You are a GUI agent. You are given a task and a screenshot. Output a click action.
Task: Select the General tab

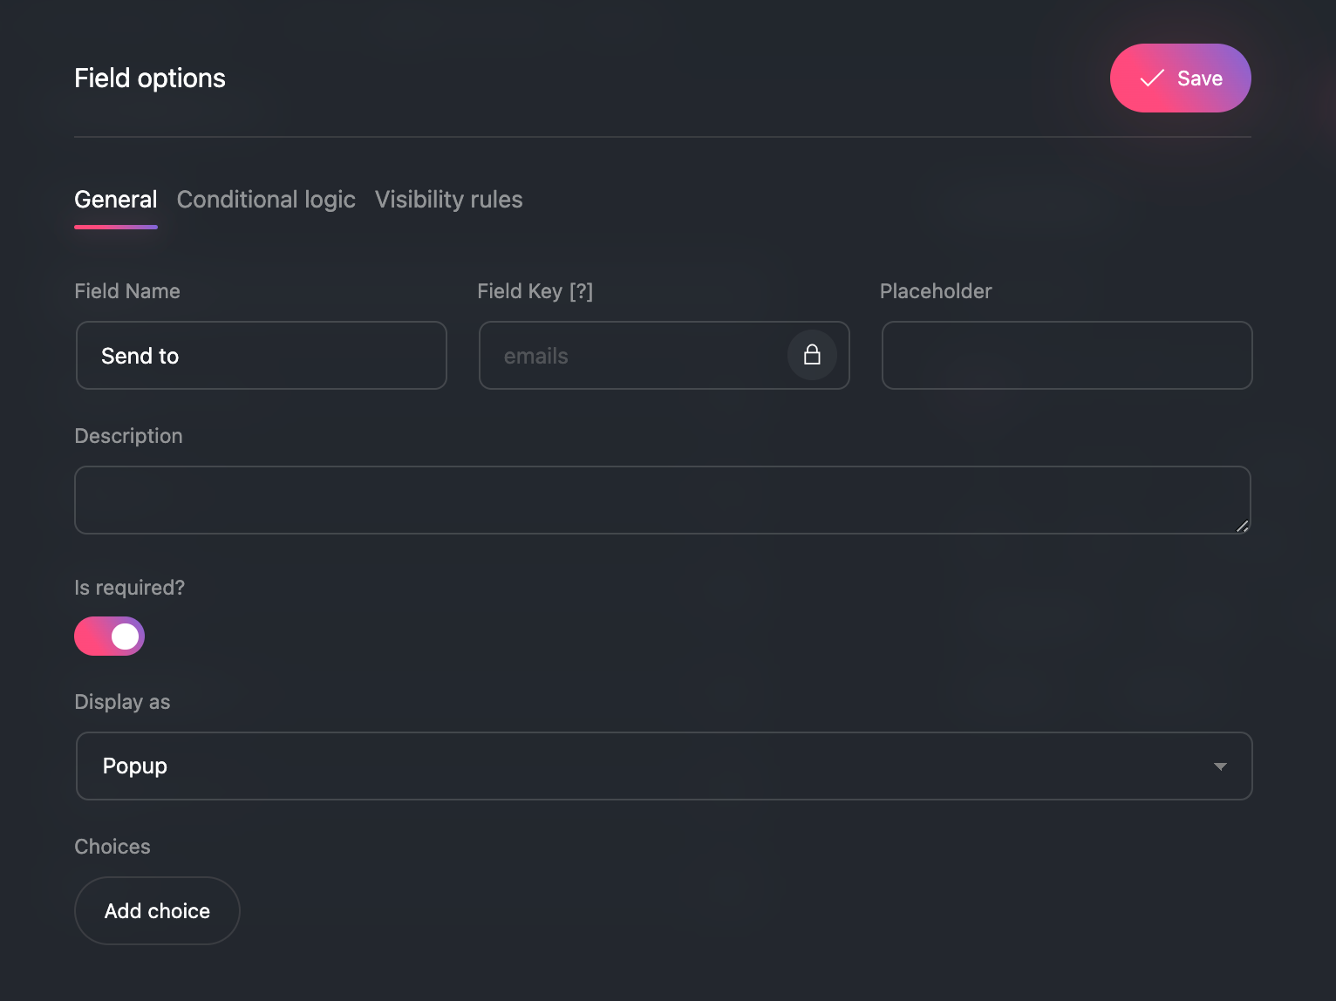coord(115,200)
